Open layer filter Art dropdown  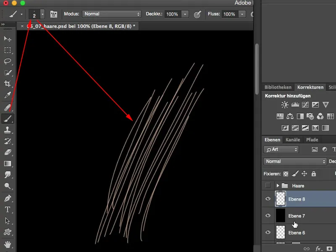[281, 150]
